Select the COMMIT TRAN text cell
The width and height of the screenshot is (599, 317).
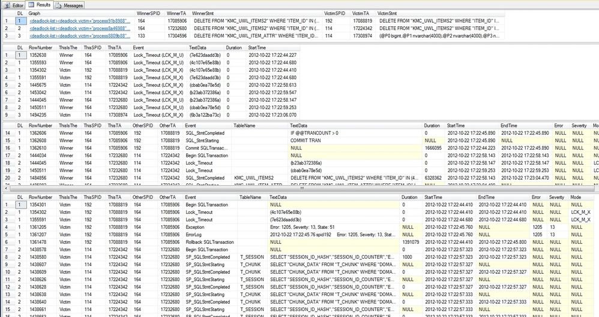coord(355,140)
